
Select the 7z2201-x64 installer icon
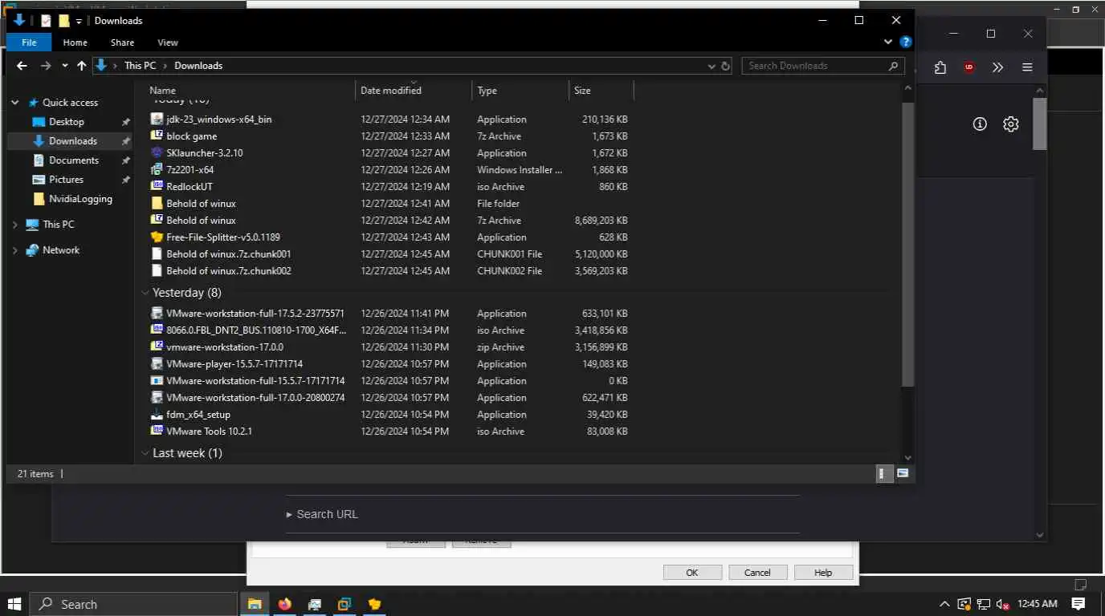coord(157,169)
